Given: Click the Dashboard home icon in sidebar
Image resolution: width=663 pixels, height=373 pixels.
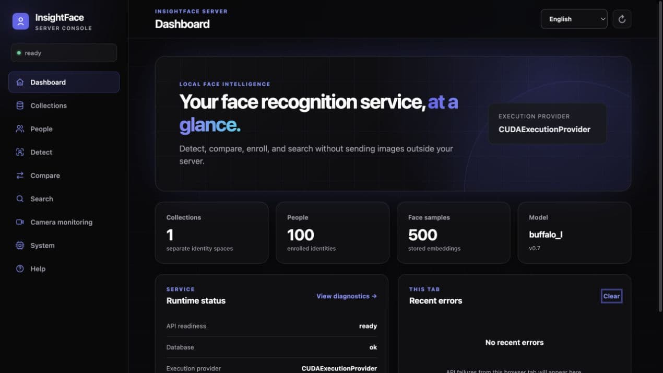Looking at the screenshot, I should pyautogui.click(x=20, y=82).
